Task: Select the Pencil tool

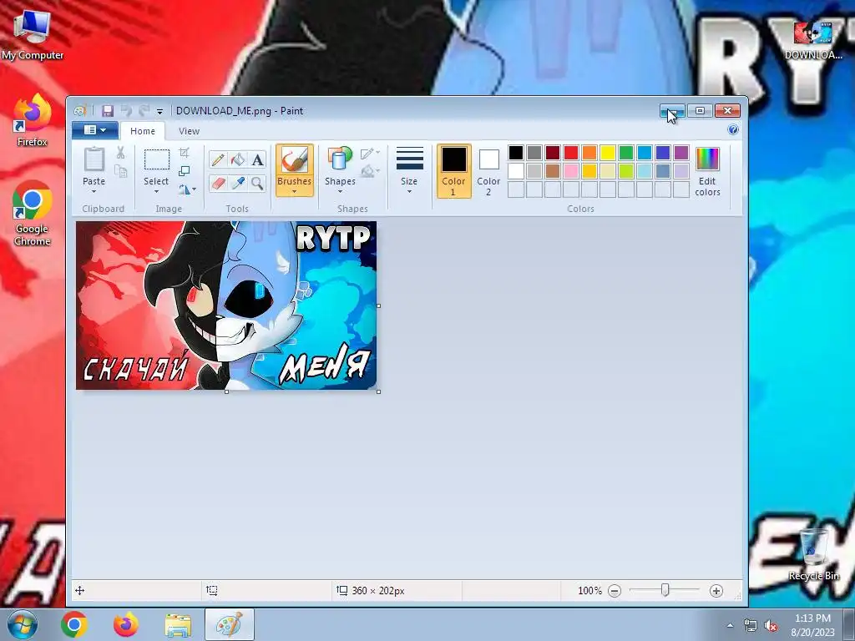Action: pos(218,159)
